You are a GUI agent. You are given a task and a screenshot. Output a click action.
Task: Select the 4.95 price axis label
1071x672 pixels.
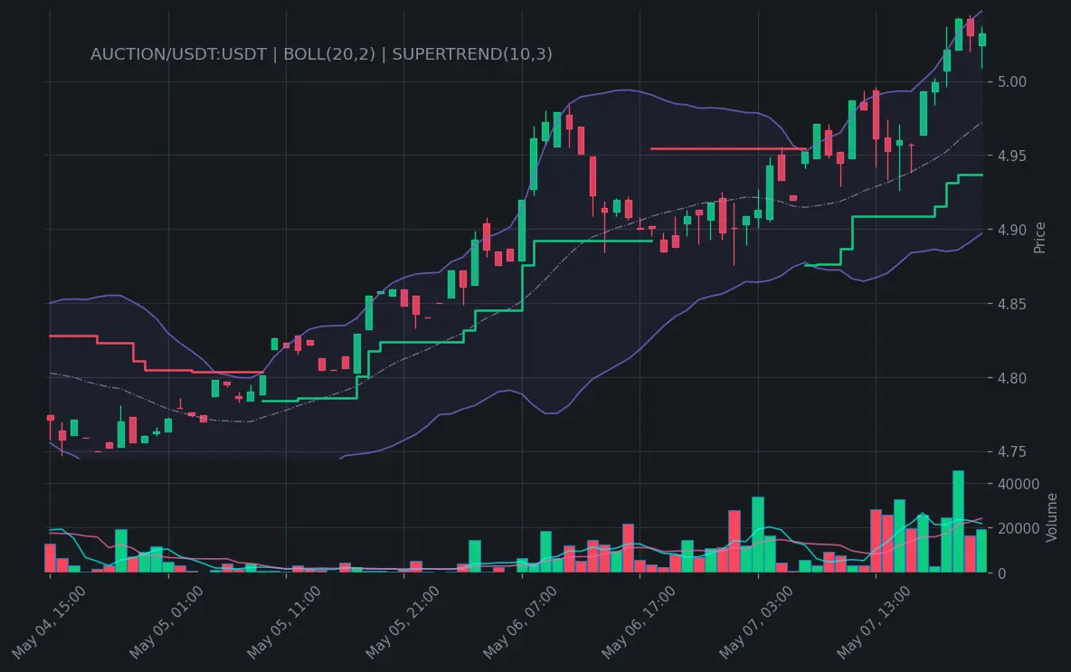(x=1011, y=156)
